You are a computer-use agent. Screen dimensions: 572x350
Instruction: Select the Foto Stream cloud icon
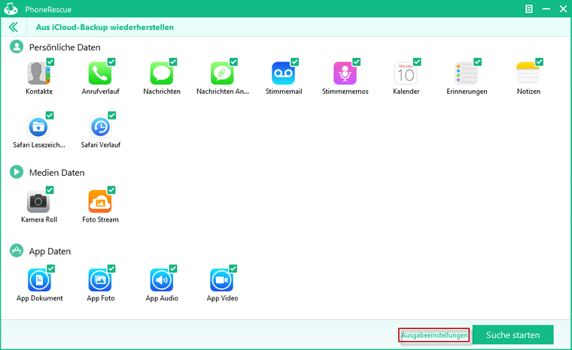pos(100,201)
